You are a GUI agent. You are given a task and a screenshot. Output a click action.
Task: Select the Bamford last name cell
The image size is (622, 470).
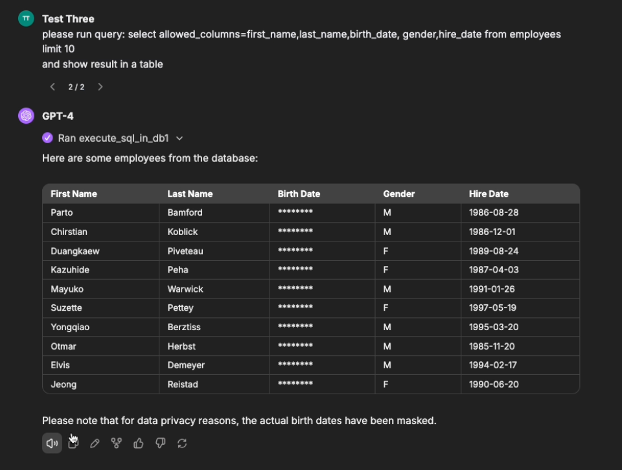click(185, 212)
